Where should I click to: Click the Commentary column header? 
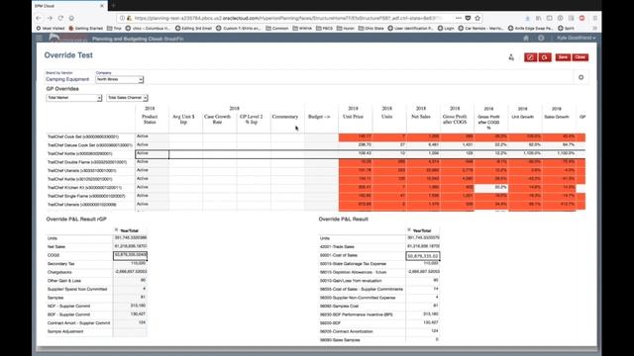click(x=285, y=117)
